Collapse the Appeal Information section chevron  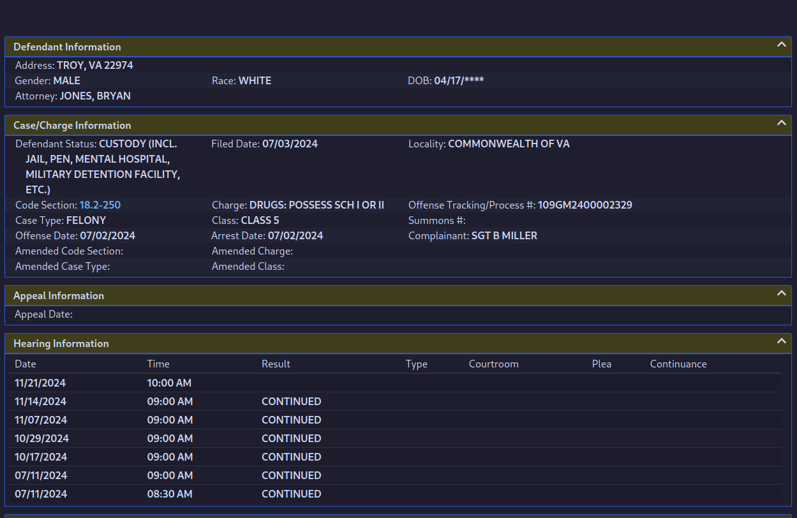click(x=781, y=293)
